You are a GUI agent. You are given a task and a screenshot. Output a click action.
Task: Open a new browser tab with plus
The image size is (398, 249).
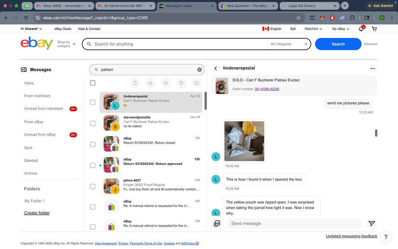pyautogui.click(x=345, y=6)
